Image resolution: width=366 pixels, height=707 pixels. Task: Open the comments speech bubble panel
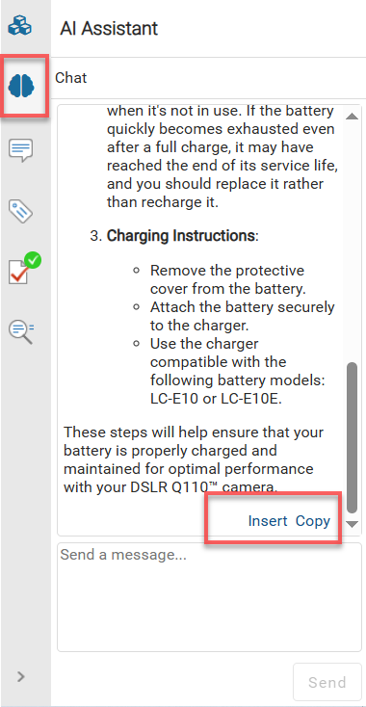click(x=21, y=149)
